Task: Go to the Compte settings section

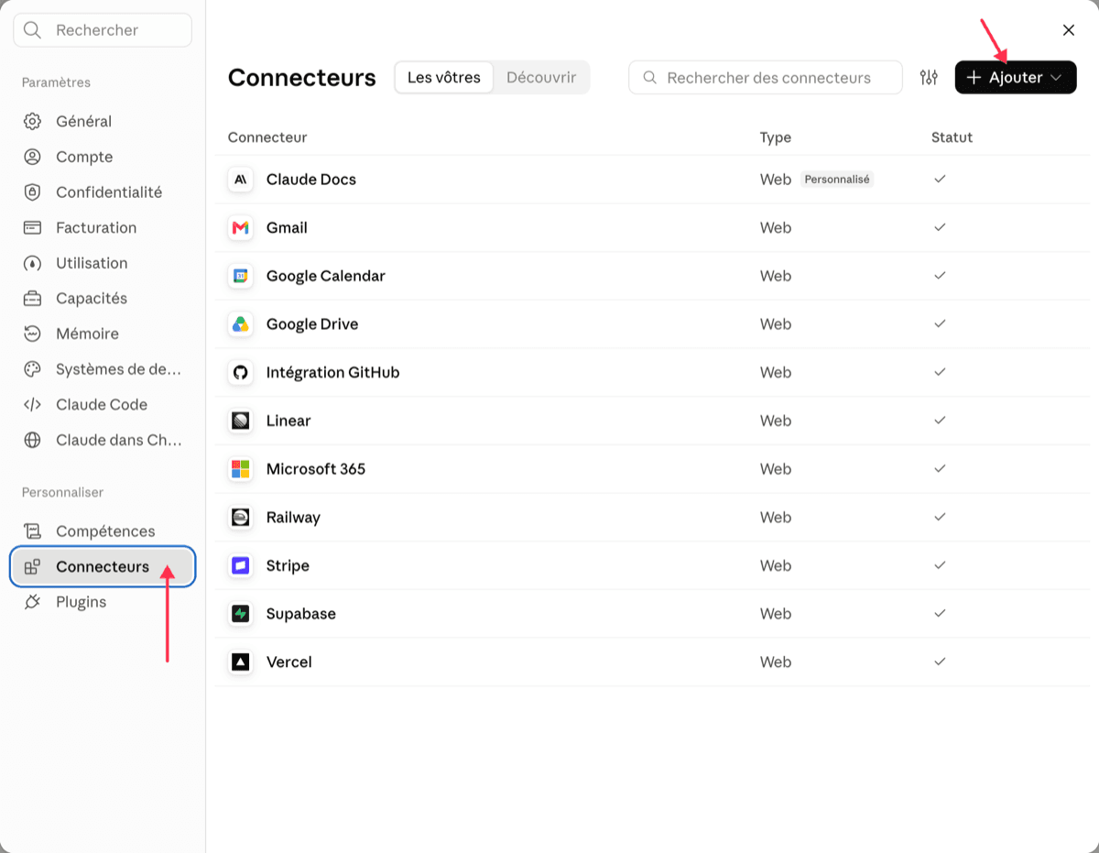Action: [103, 157]
